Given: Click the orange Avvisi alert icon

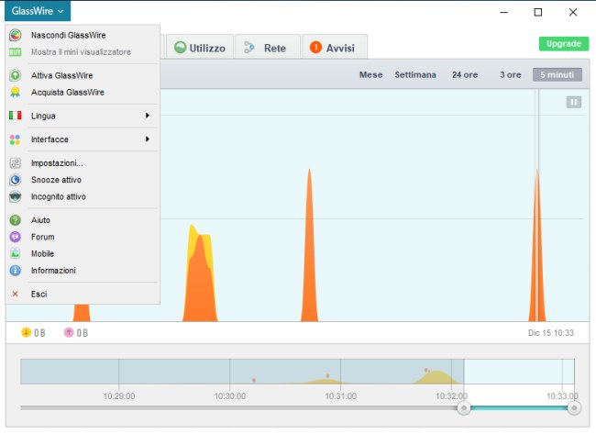Looking at the screenshot, I should 315,48.
